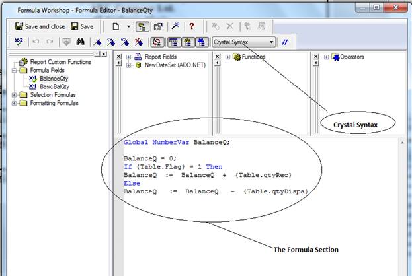Screen dimensions: 412x276
Task: Click the 'If {Table.Flag} = 1 Then' line
Action: point(173,167)
